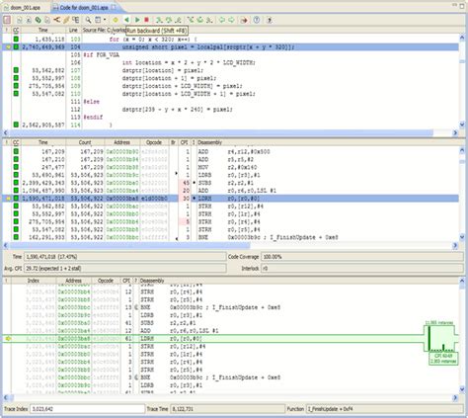Select source line 107 dstptr[location] = pixel
The width and height of the screenshot is (468, 418).
230,70
